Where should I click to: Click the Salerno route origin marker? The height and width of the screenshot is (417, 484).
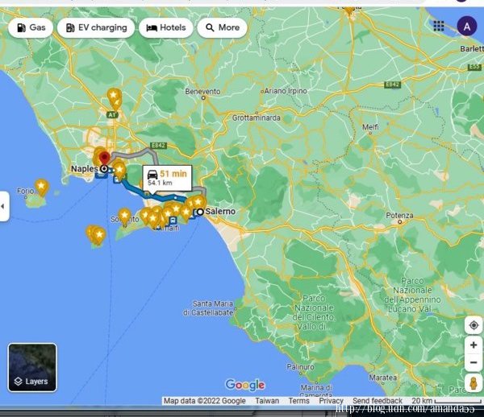click(x=199, y=213)
